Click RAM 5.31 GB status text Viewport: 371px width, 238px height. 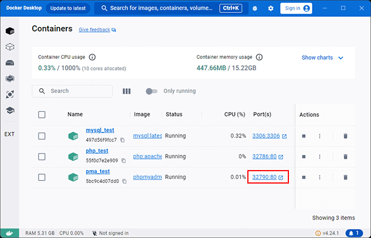[40, 234]
